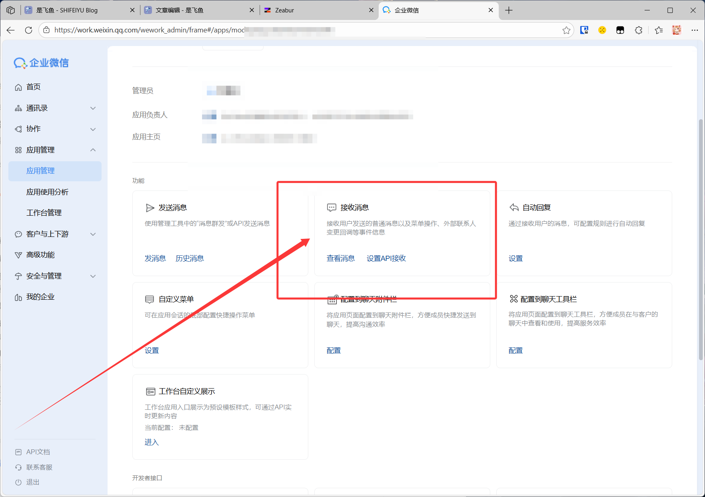Open 工作台管理 submenu item
This screenshot has width=705, height=497.
(x=44, y=213)
